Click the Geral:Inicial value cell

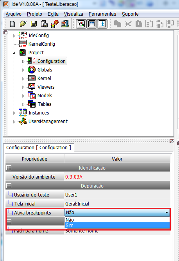click(x=117, y=204)
